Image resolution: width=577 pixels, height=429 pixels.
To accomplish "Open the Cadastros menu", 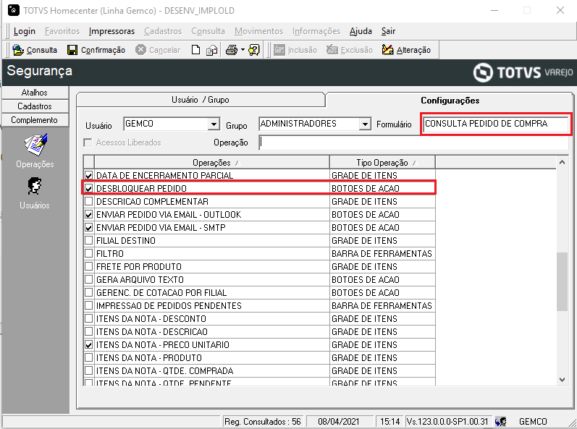I will pos(163,31).
